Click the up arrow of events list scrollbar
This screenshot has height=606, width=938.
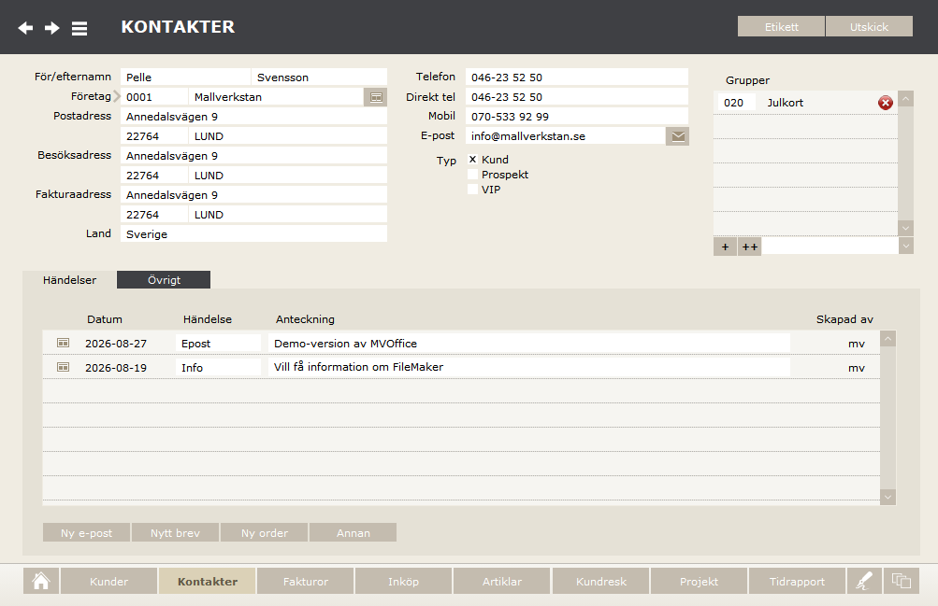tap(887, 339)
